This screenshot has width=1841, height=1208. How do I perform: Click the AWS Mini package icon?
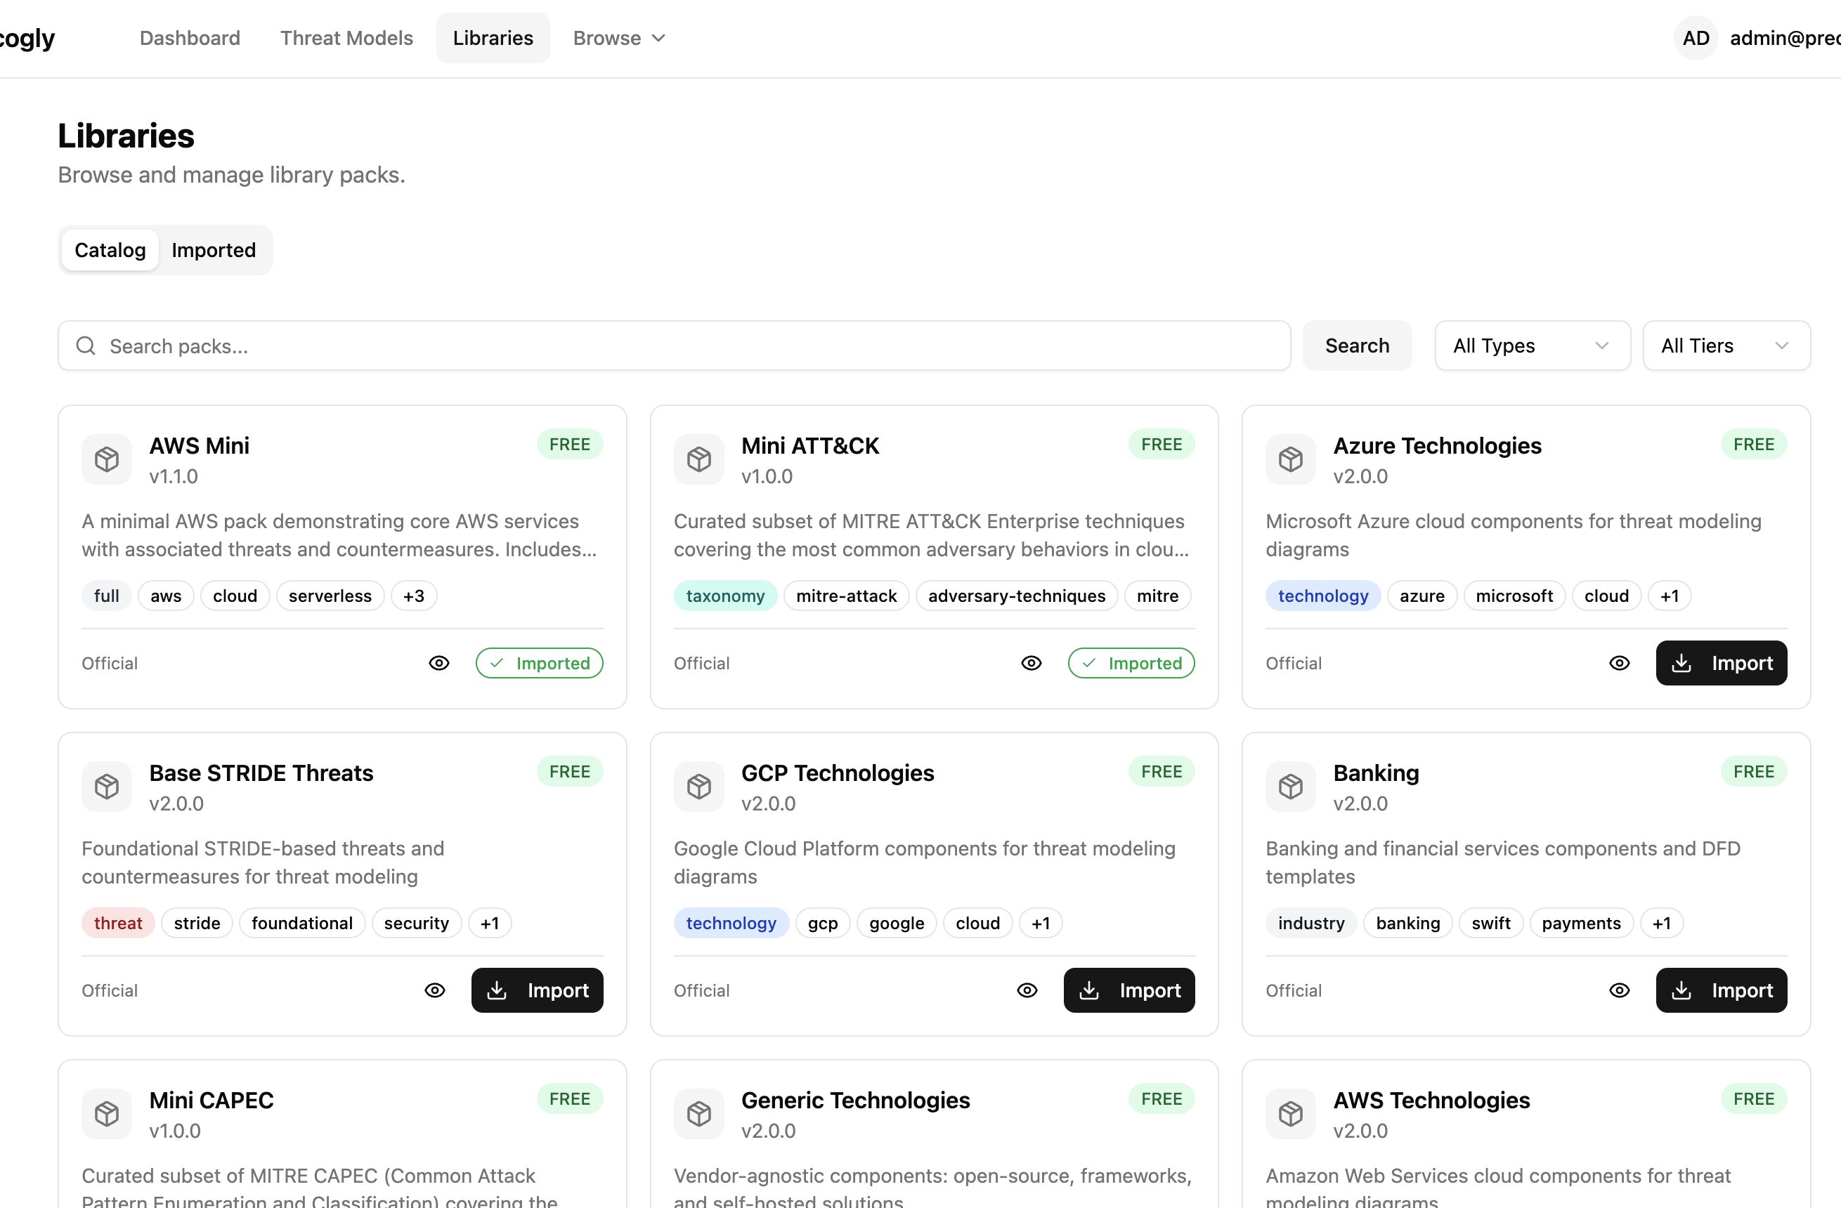click(107, 459)
